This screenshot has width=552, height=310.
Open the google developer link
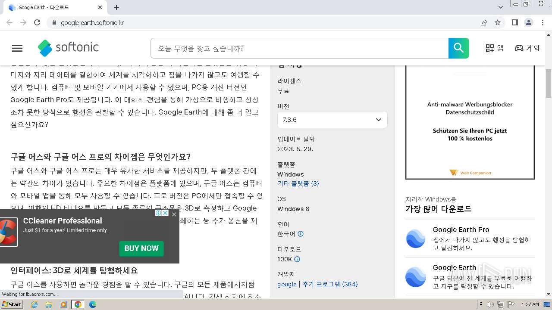tap(287, 284)
